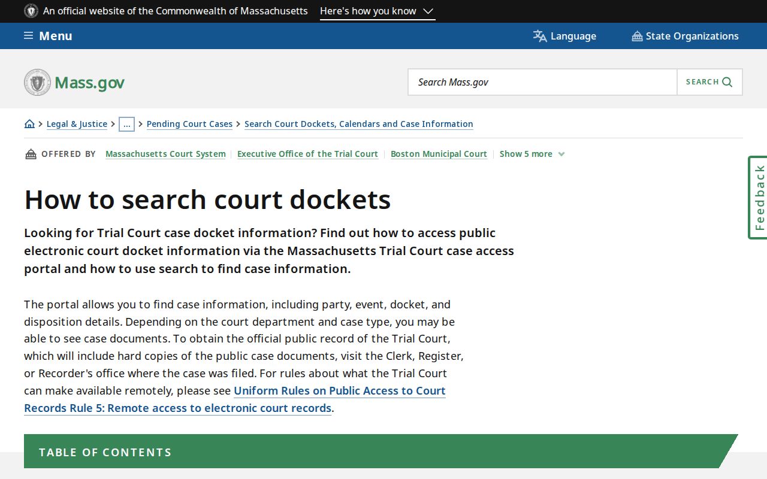Expand "Here's how you know" dropdown

[x=378, y=11]
